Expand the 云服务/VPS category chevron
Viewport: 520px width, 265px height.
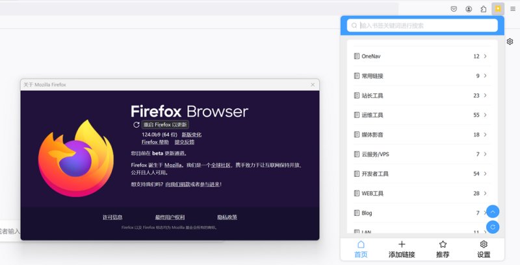pos(485,154)
